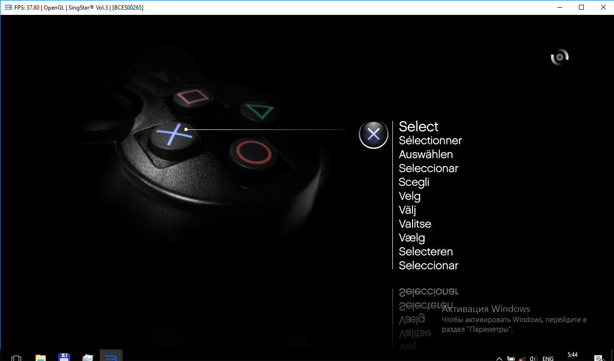Click the French "Sélectionner" label

pyautogui.click(x=430, y=141)
